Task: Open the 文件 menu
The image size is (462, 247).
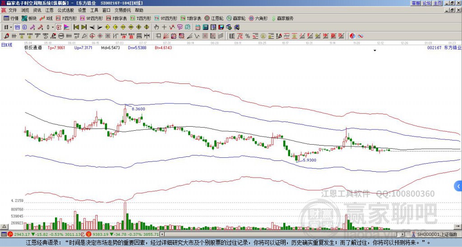Action: 12,10
